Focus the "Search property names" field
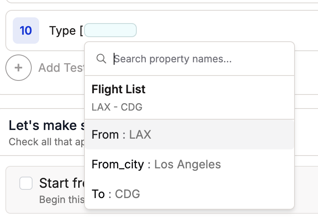 [198, 59]
